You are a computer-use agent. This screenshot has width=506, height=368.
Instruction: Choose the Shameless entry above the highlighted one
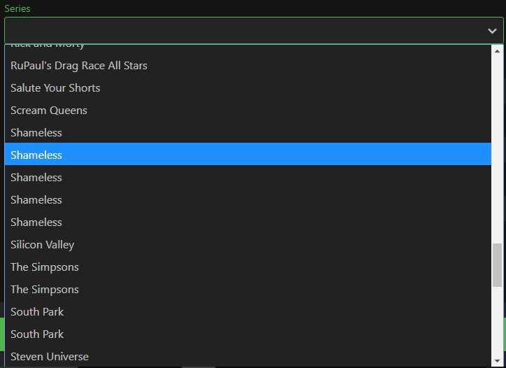click(36, 133)
